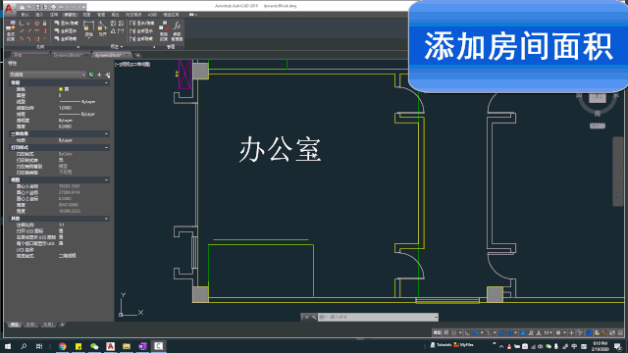Switch to the 默认 ribbon tab

point(25,15)
